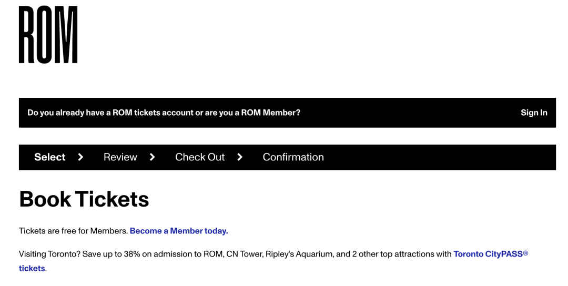This screenshot has width=568, height=286.
Task: Click the chevron arrow after Select
Action: pyautogui.click(x=81, y=157)
